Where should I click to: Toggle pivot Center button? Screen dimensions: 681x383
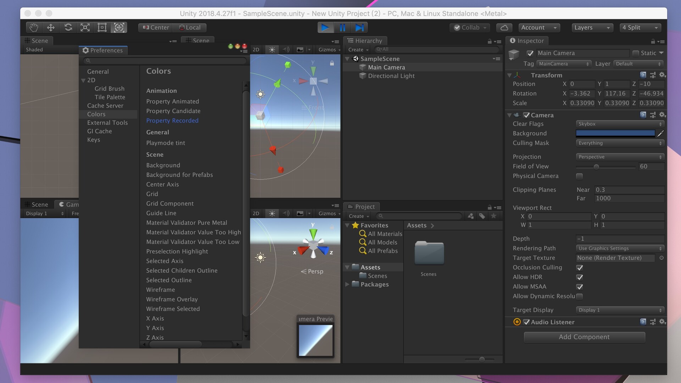coord(156,28)
